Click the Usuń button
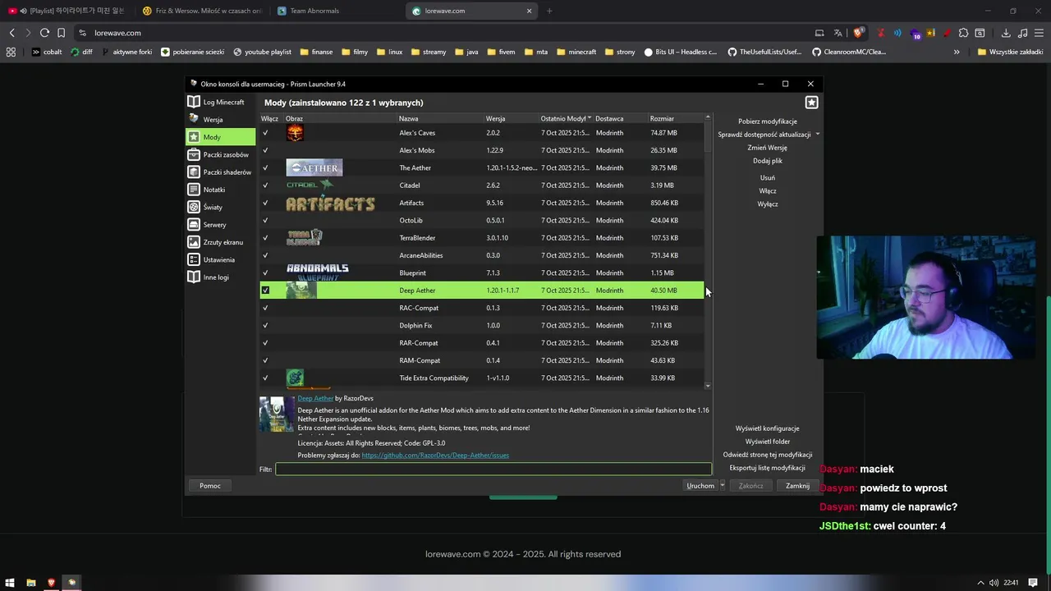The height and width of the screenshot is (591, 1051). 767,177
